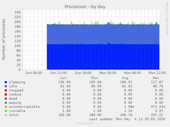This screenshot has height=127, width=170.
Task: Click sleeping maximum value 117.87
Action: [157, 82]
